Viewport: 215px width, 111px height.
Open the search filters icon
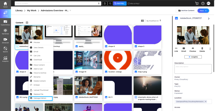(x=105, y=4)
